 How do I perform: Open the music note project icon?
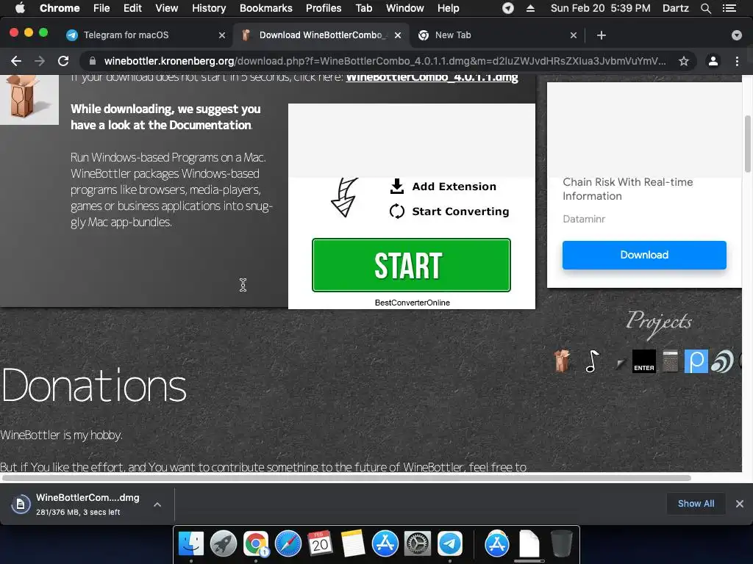[592, 361]
